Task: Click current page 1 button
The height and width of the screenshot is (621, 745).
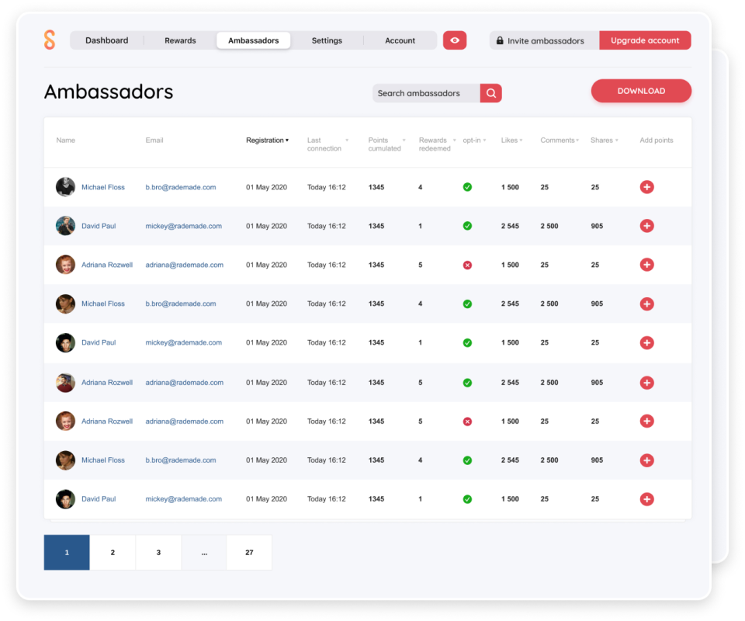Action: 67,552
